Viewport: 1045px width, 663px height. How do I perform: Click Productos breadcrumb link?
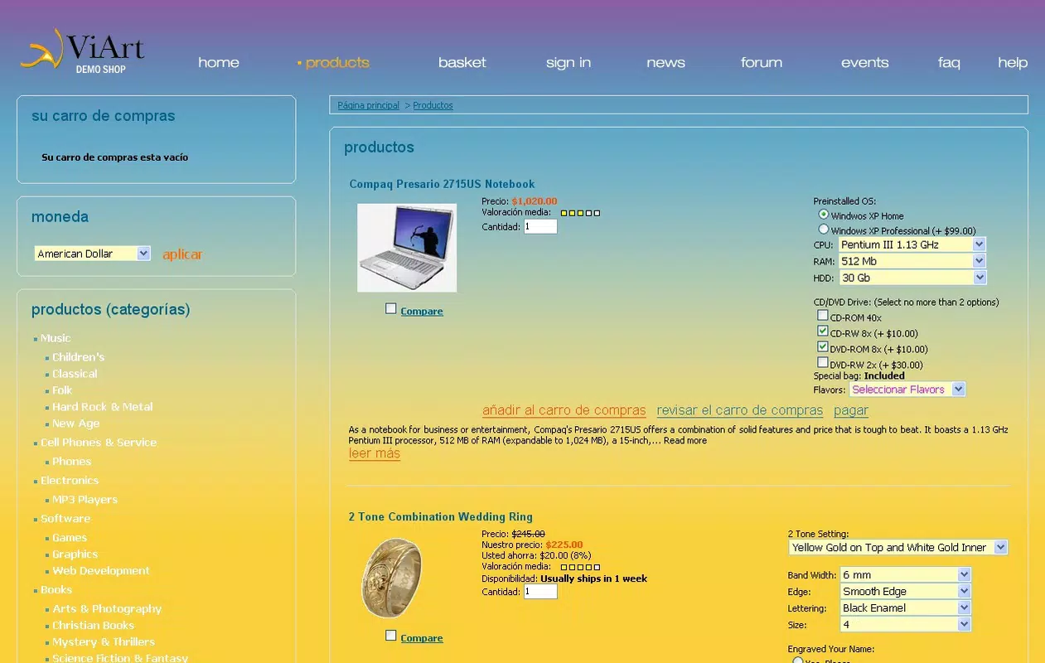coord(433,105)
